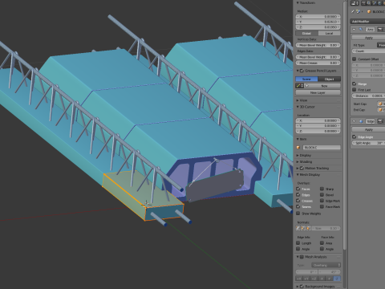Select the Scene grease pencil source
This screenshot has width=385, height=289.
(306, 79)
